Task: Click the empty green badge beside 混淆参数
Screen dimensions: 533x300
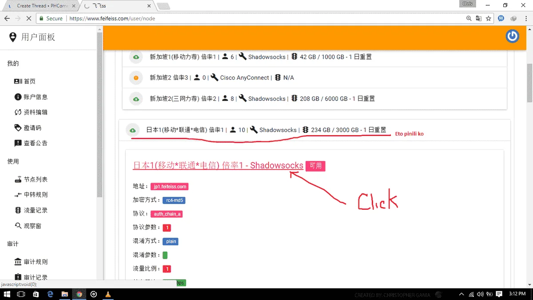Action: coord(165,255)
